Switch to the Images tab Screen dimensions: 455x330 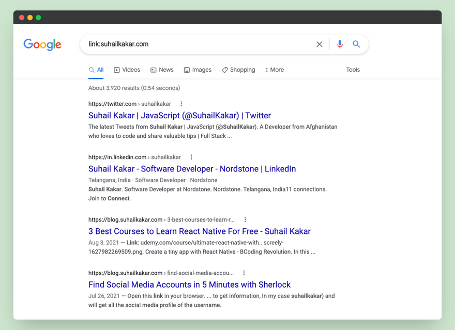tap(198, 70)
